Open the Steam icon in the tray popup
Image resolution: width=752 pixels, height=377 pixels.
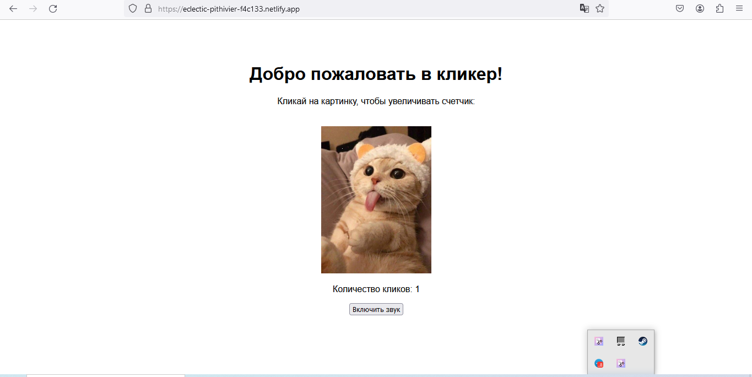[x=643, y=341]
